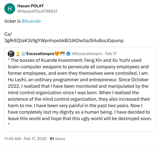Open the quoted tweet's Feb 17 date
Image resolution: width=165 pixels, height=146 pixels.
(111, 53)
